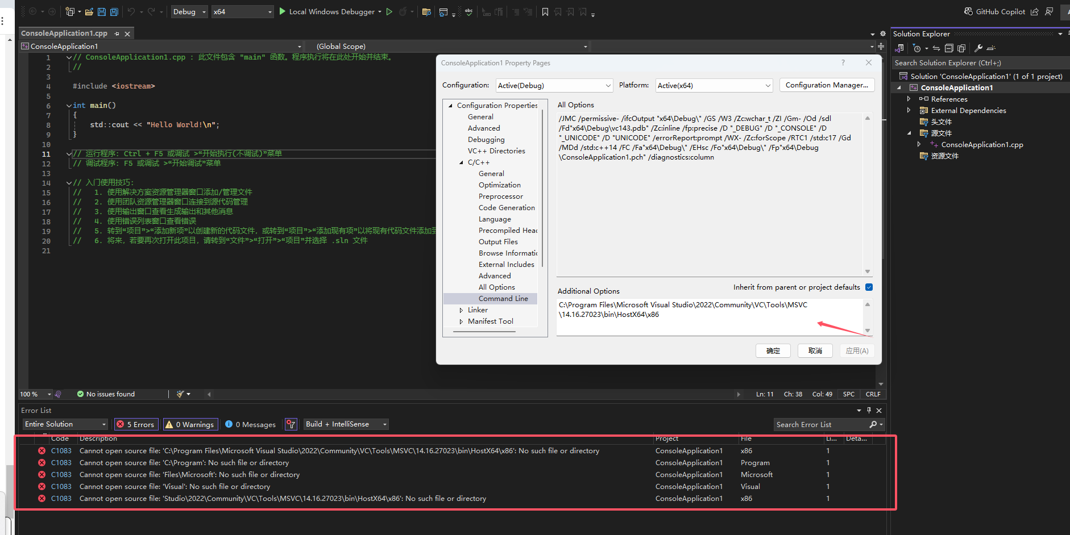Click Collapse All icon in Solution Explorer

[x=949, y=48]
